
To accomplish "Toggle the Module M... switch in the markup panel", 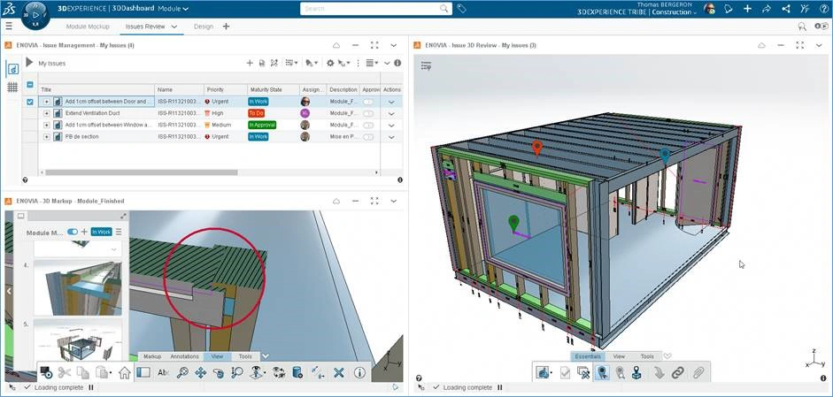I will [x=73, y=232].
